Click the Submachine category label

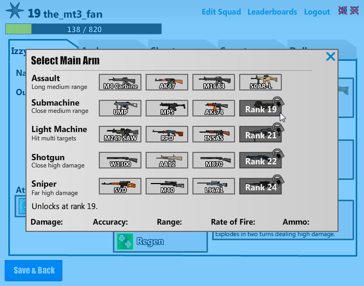click(x=55, y=102)
